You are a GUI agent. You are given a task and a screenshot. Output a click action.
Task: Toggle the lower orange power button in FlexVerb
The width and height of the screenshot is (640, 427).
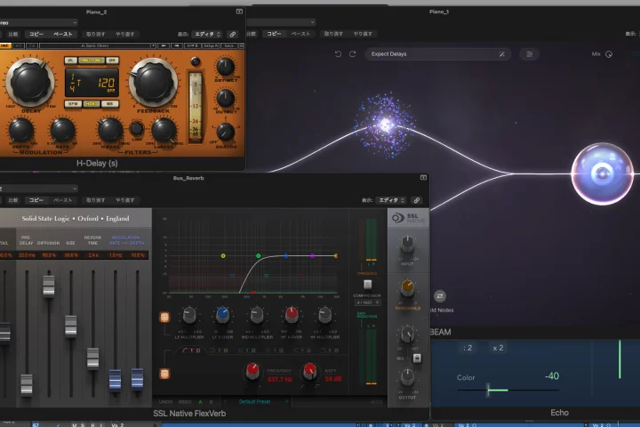(164, 374)
